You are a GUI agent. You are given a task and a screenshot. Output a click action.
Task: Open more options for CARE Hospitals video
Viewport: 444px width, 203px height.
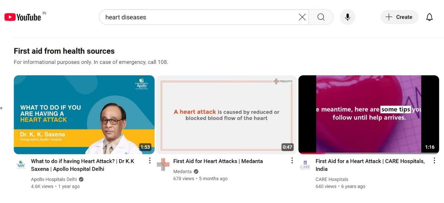(x=434, y=161)
